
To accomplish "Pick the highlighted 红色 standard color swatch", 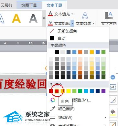I will point(57,91).
